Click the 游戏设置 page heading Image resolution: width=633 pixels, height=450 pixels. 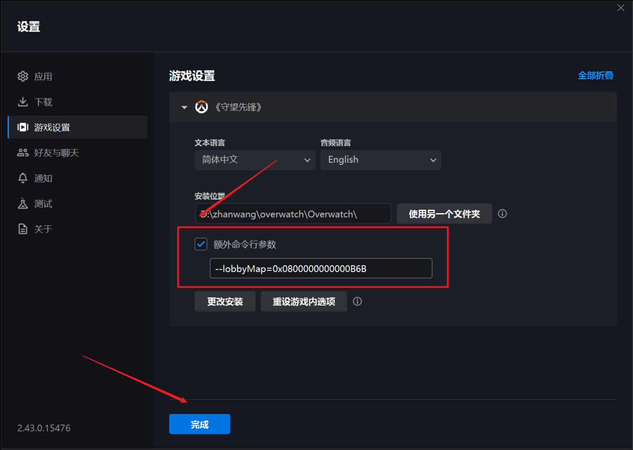[x=192, y=76]
